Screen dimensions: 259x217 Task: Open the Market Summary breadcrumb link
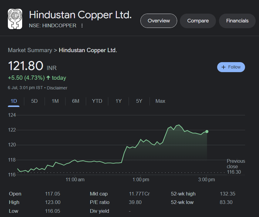(x=30, y=50)
